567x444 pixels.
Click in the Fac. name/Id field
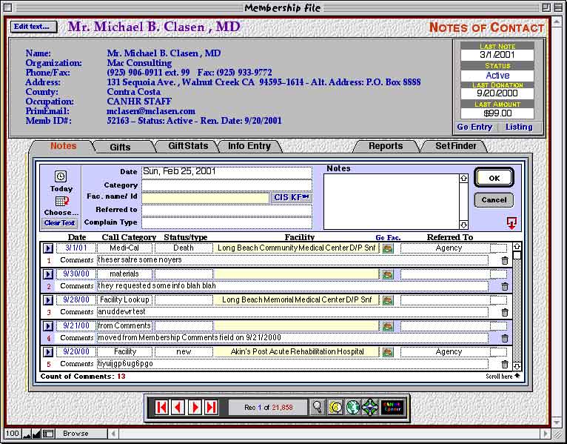point(205,198)
